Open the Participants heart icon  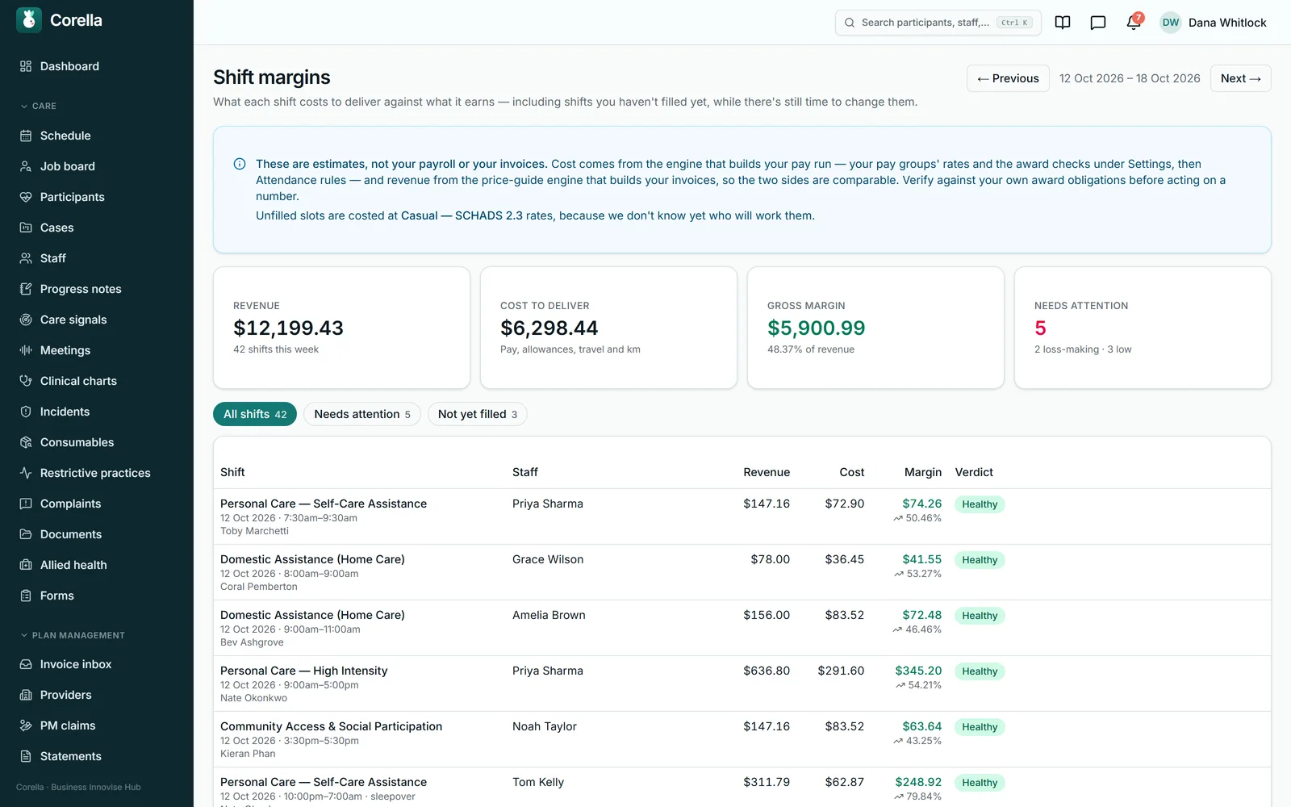26,197
